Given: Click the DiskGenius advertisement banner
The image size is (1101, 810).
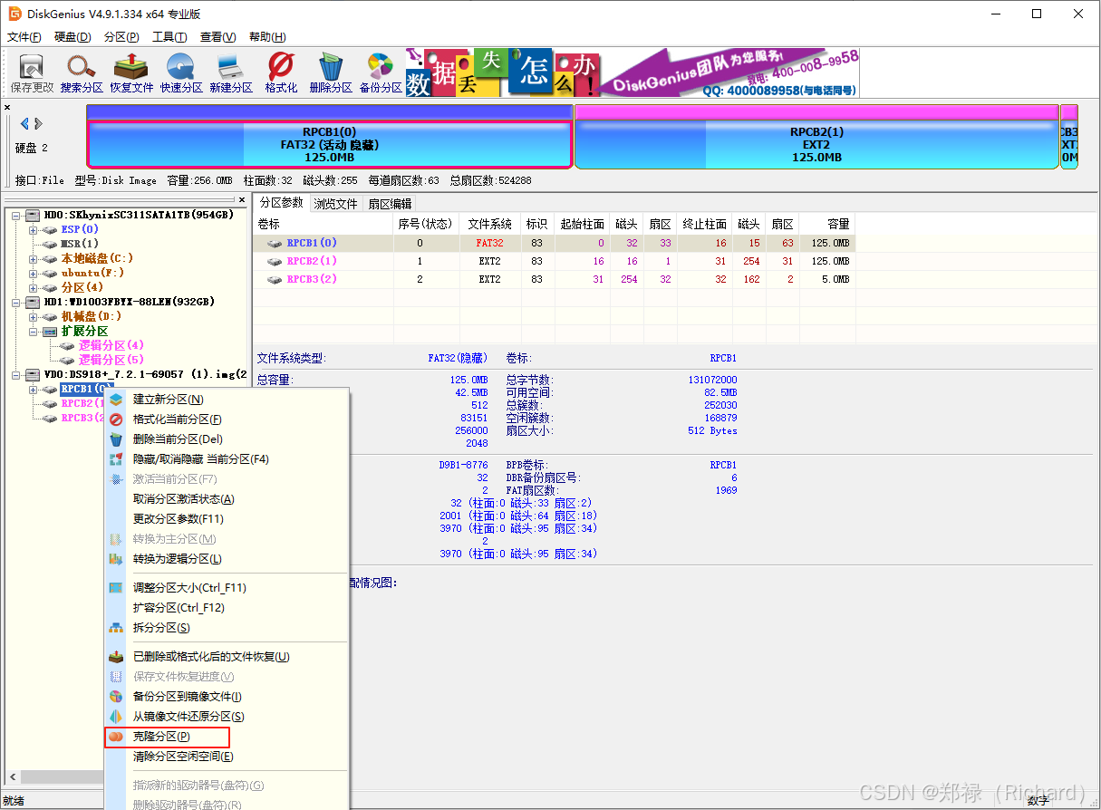Looking at the screenshot, I should pyautogui.click(x=633, y=72).
